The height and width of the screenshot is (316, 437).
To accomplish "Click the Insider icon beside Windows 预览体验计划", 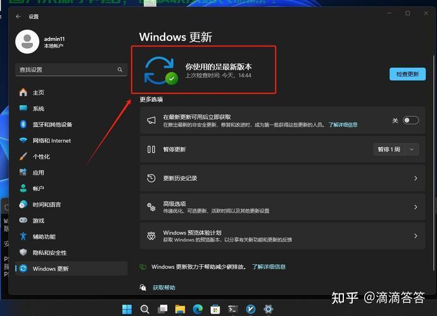I will pos(151,236).
